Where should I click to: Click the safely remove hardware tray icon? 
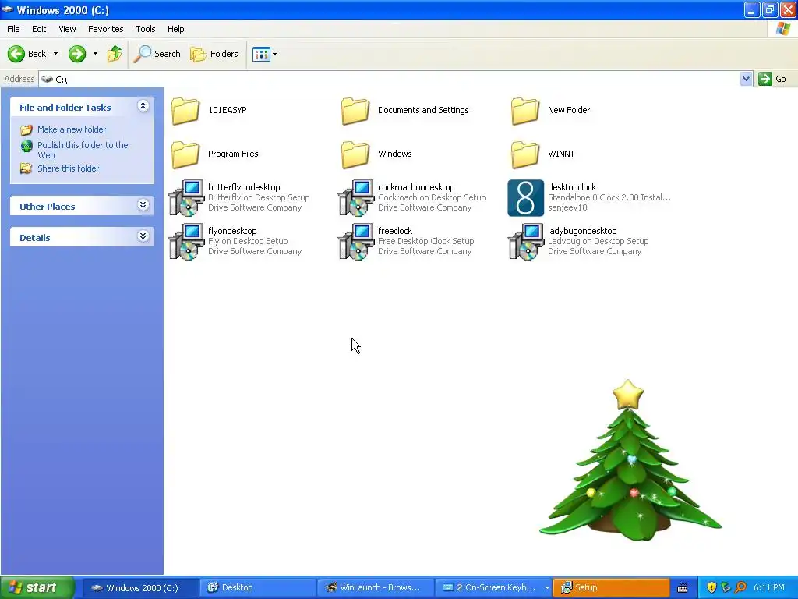pyautogui.click(x=726, y=587)
